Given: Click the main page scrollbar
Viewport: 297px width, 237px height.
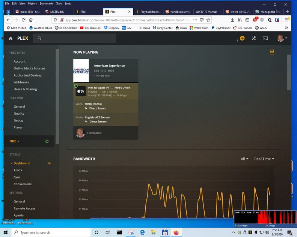Looking at the screenshot, I should pos(289,72).
